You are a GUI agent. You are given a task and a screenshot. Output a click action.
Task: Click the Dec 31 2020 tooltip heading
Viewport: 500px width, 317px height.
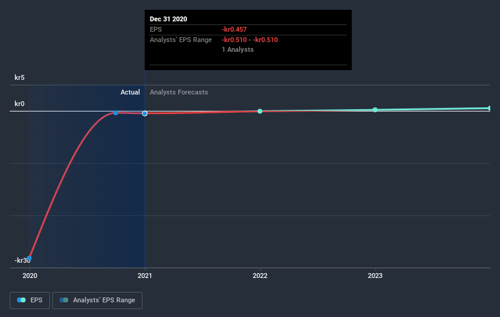[x=168, y=19]
